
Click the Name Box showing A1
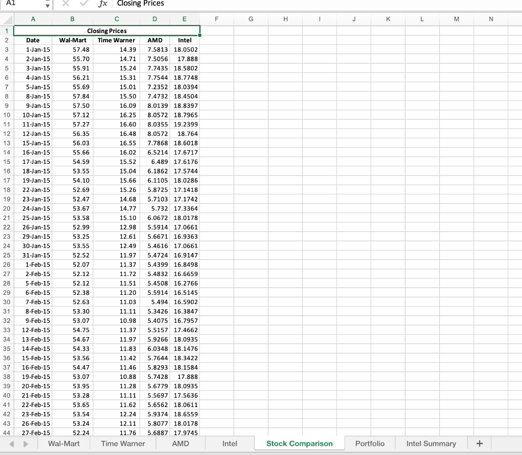pos(20,5)
